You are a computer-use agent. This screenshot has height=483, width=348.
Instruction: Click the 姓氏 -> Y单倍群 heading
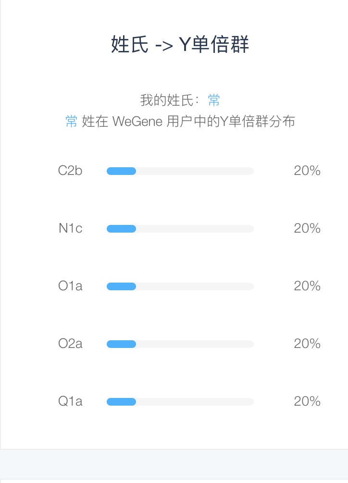[180, 44]
